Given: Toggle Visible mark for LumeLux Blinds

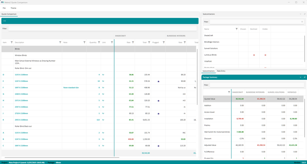Looking at the screenshot, I should (x=265, y=55).
